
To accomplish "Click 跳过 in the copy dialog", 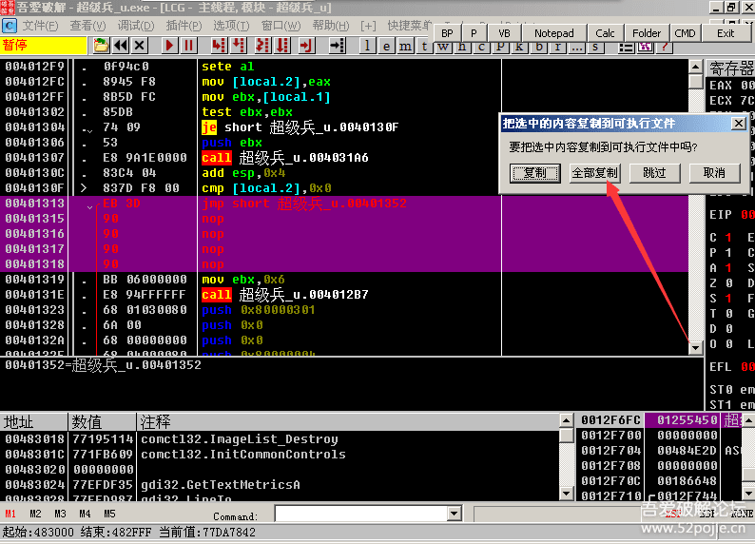I will click(x=654, y=173).
